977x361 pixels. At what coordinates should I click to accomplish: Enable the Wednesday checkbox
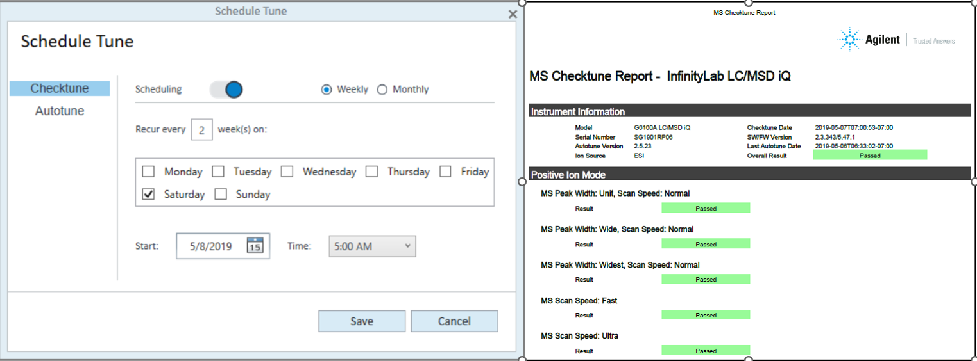287,172
